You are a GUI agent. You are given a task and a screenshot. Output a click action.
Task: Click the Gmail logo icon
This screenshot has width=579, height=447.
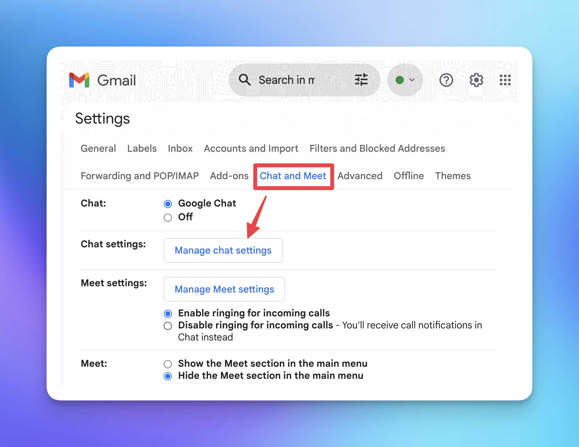coord(79,80)
